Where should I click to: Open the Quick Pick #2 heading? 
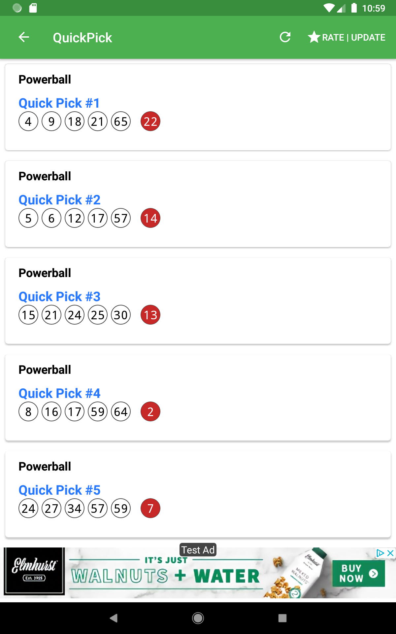59,200
